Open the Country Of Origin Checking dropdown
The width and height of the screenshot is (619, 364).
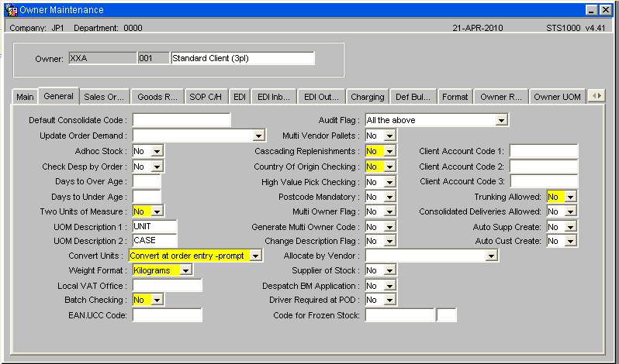point(390,167)
